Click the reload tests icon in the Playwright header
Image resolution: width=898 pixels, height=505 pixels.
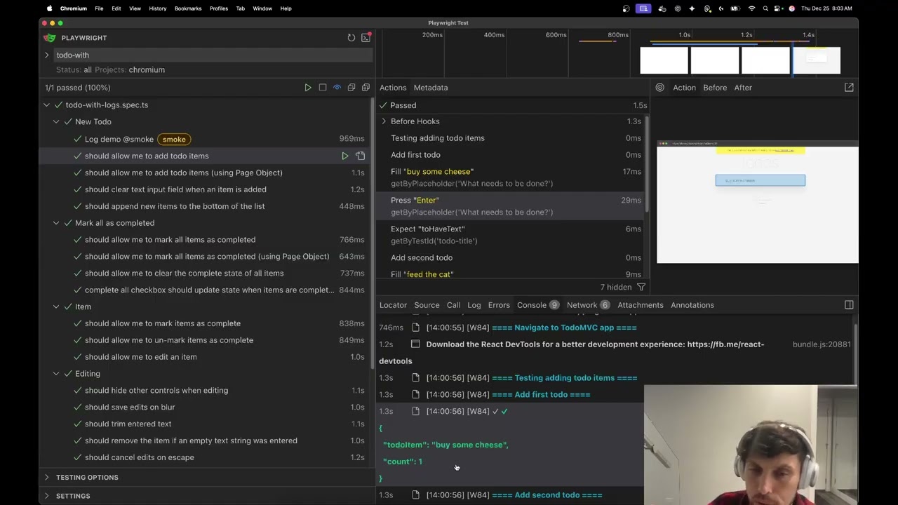(x=351, y=38)
